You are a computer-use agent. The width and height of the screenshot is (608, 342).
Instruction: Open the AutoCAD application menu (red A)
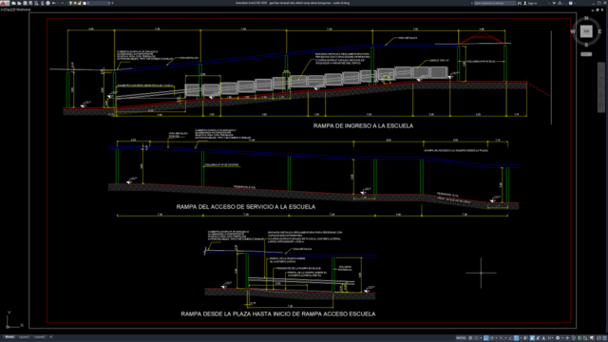[3, 3]
